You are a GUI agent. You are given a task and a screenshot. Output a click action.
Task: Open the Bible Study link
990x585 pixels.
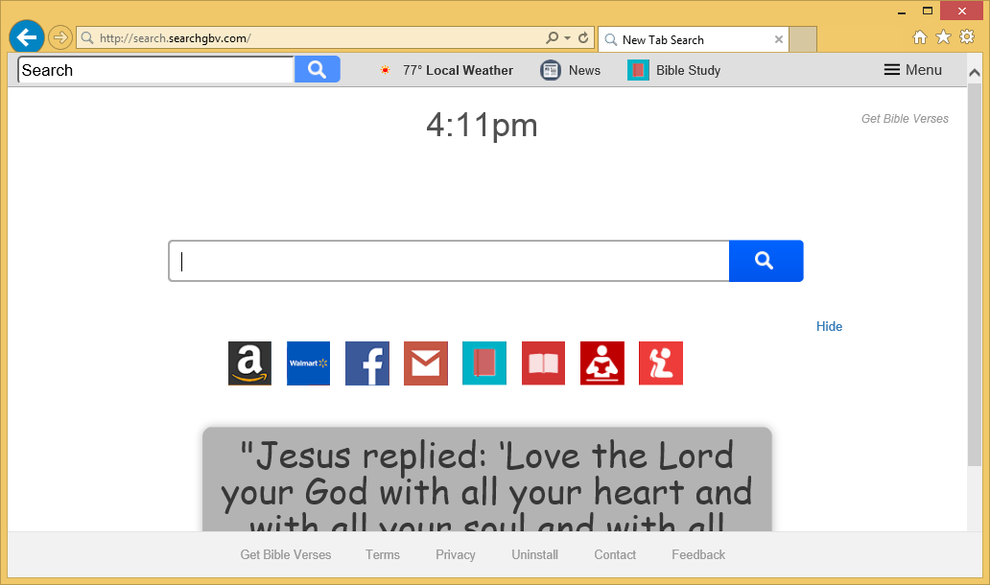coord(688,70)
